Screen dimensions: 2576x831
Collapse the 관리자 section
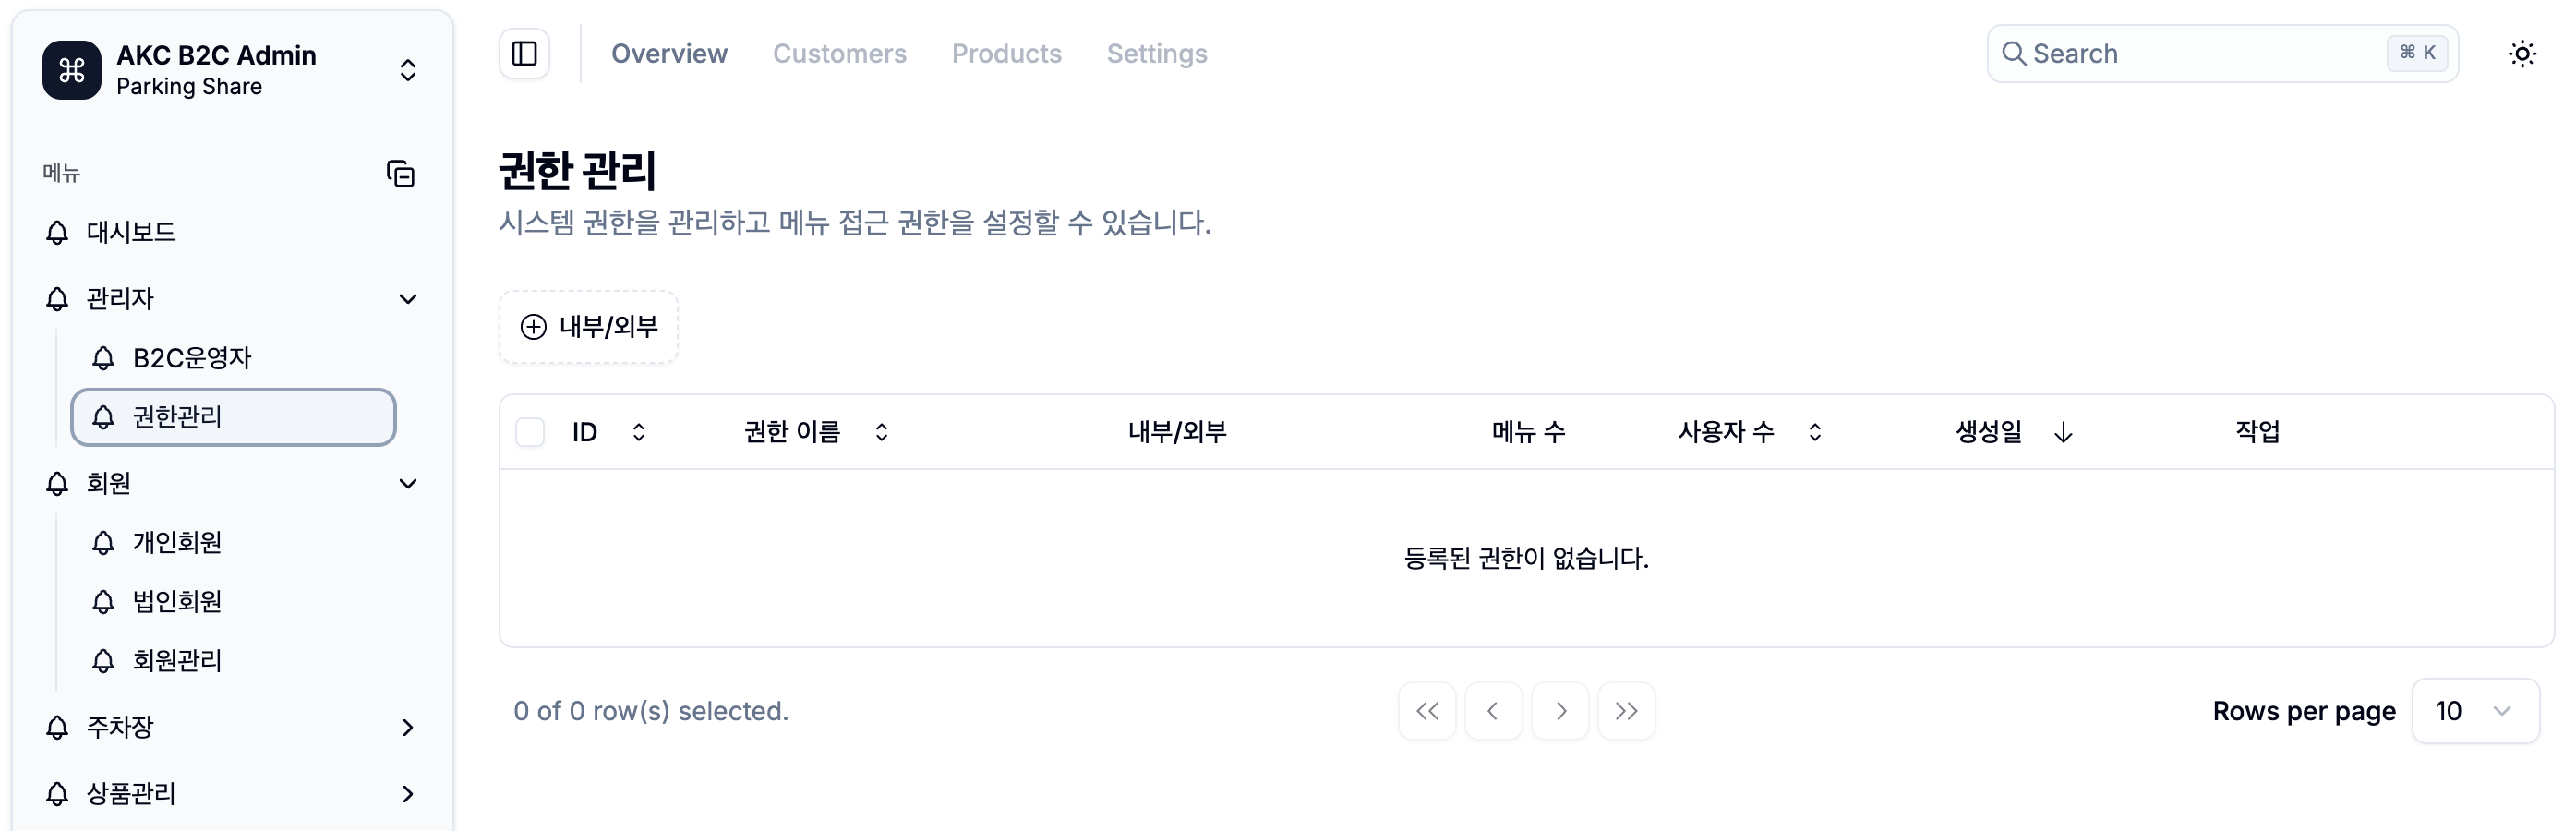(x=407, y=298)
